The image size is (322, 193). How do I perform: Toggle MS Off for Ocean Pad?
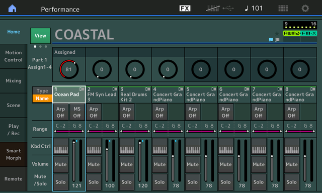(x=77, y=112)
